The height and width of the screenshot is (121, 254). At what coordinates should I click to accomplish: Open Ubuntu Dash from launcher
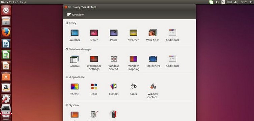6,10
